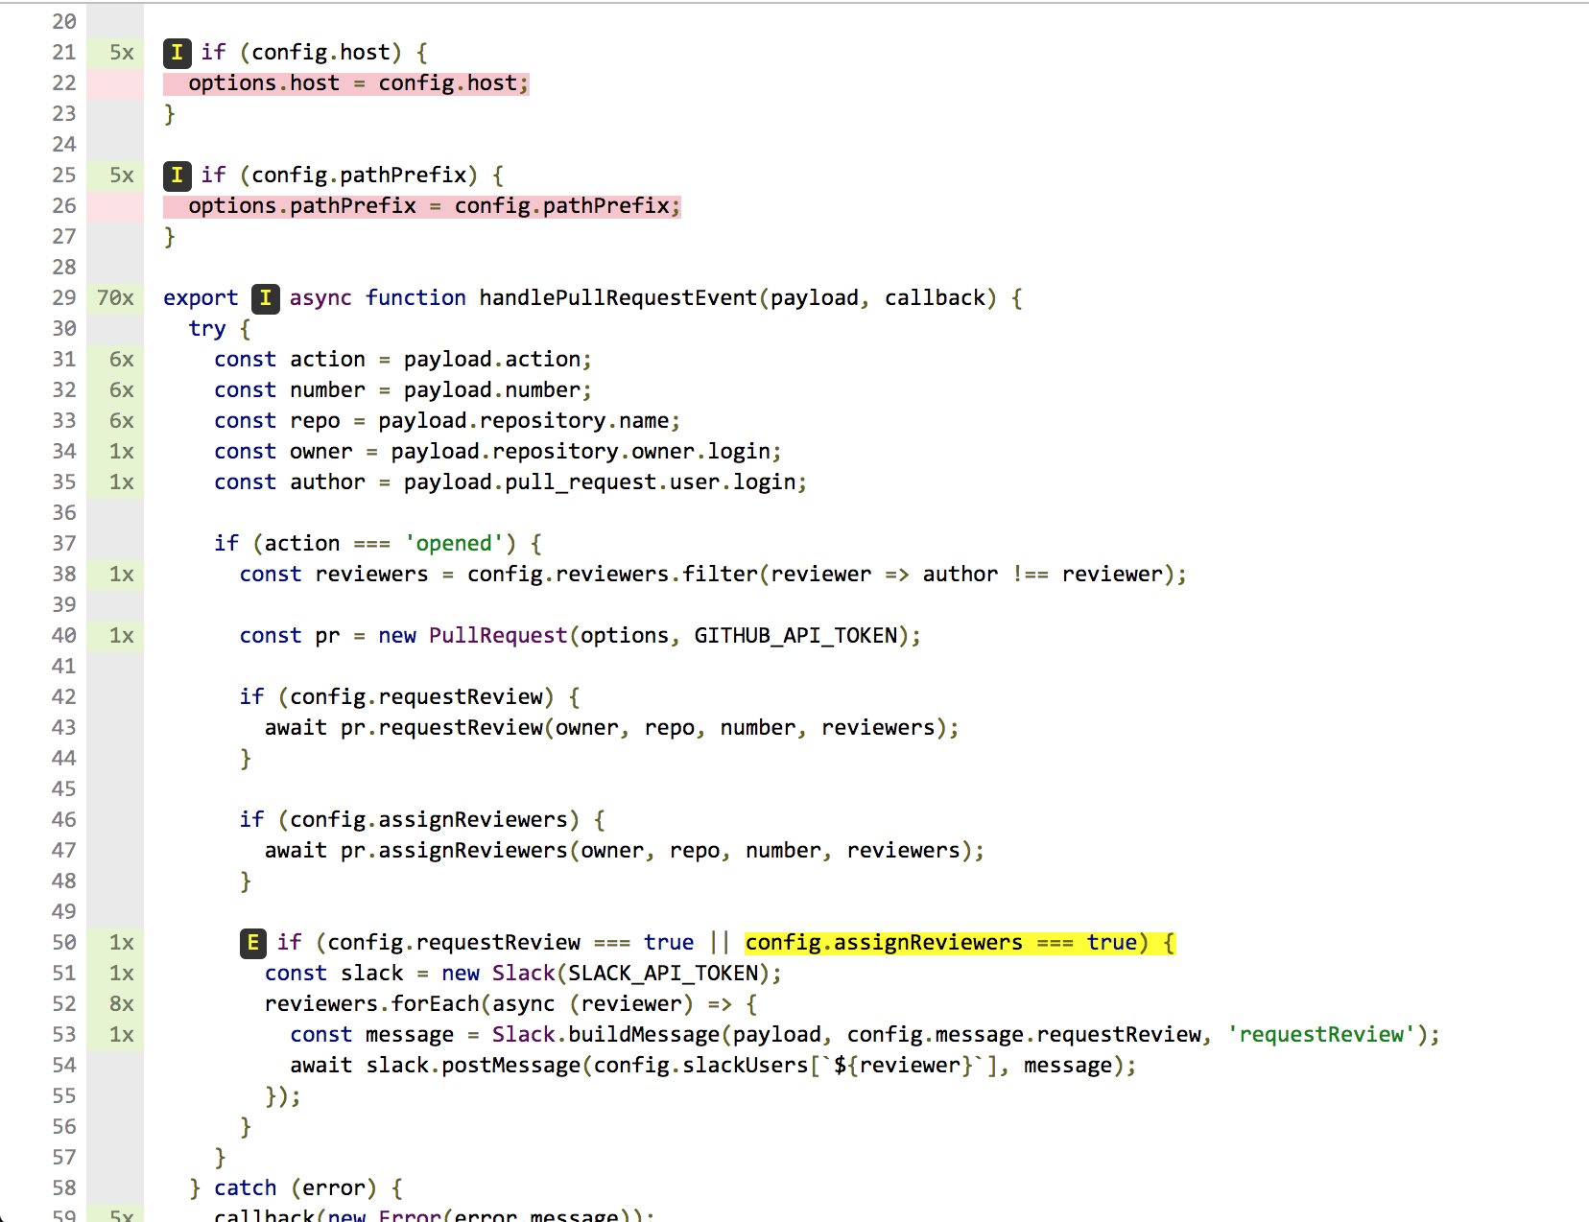Screen dimensions: 1589x1222
Task: Click the yellow highlighted config.assignReviewers === true branch
Action: (960, 943)
